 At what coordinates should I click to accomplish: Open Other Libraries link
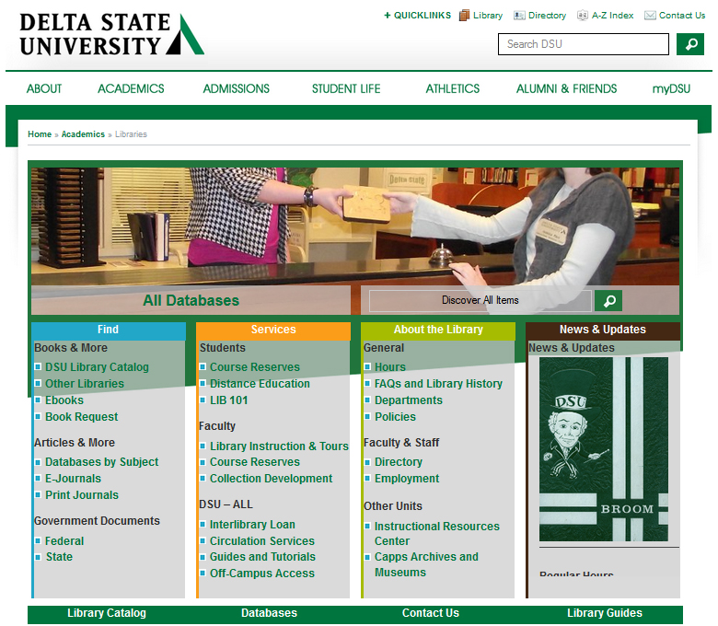click(x=85, y=384)
